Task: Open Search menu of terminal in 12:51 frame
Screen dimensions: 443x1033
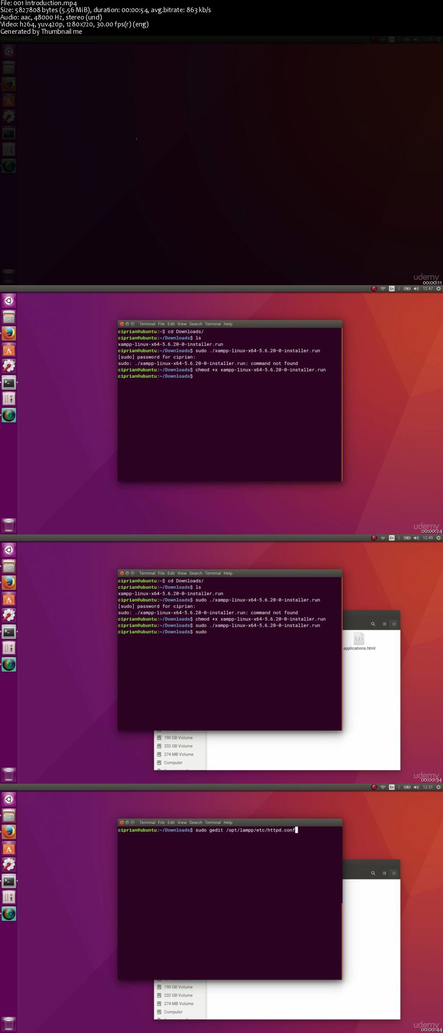Action: [x=196, y=823]
